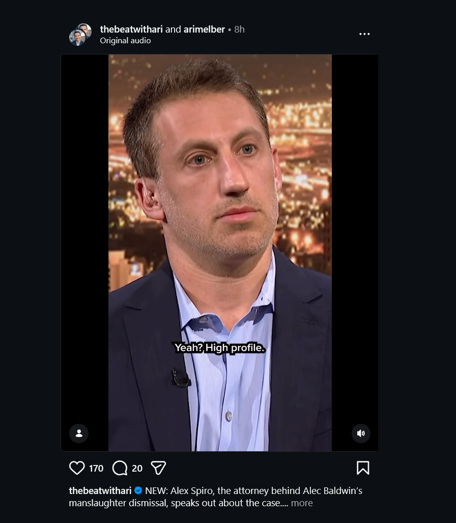Click the stacked profile avatars in the header
The height and width of the screenshot is (523, 456).
pos(80,35)
